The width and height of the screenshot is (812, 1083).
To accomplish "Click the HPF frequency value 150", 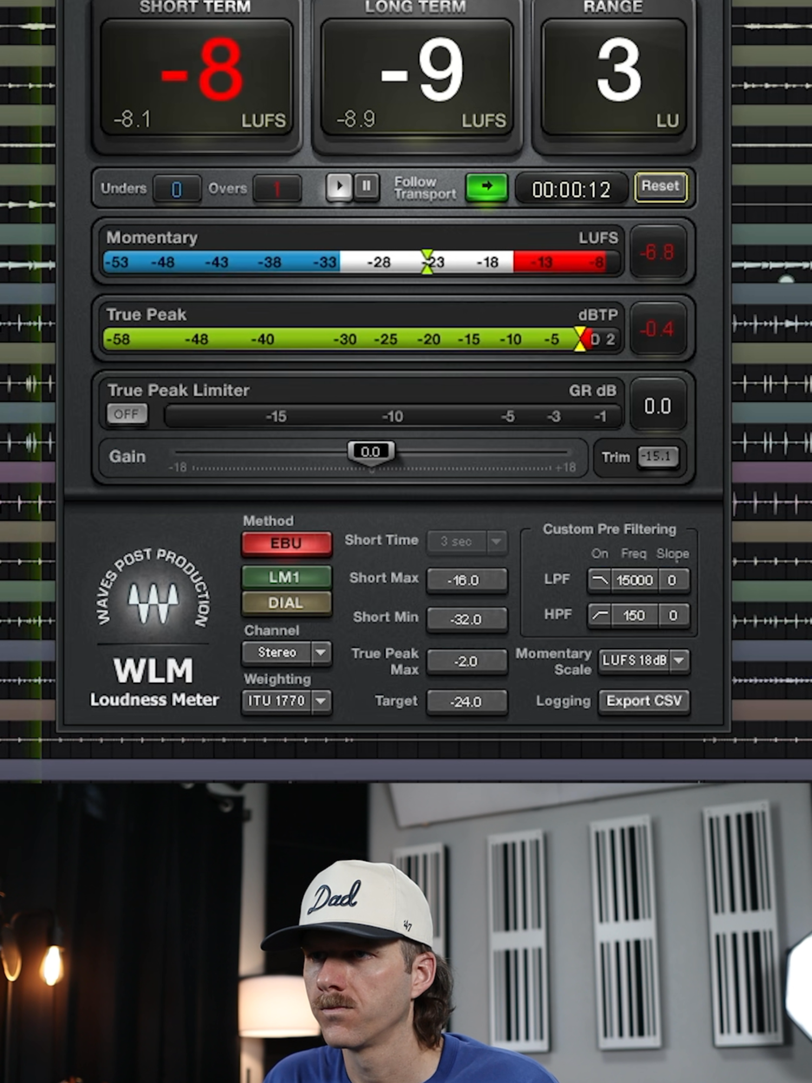I will point(634,615).
